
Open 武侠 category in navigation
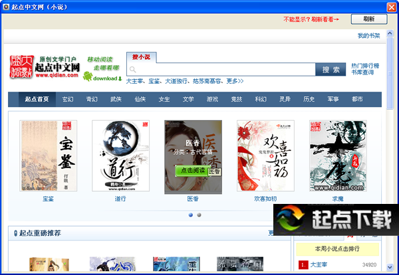click(116, 99)
